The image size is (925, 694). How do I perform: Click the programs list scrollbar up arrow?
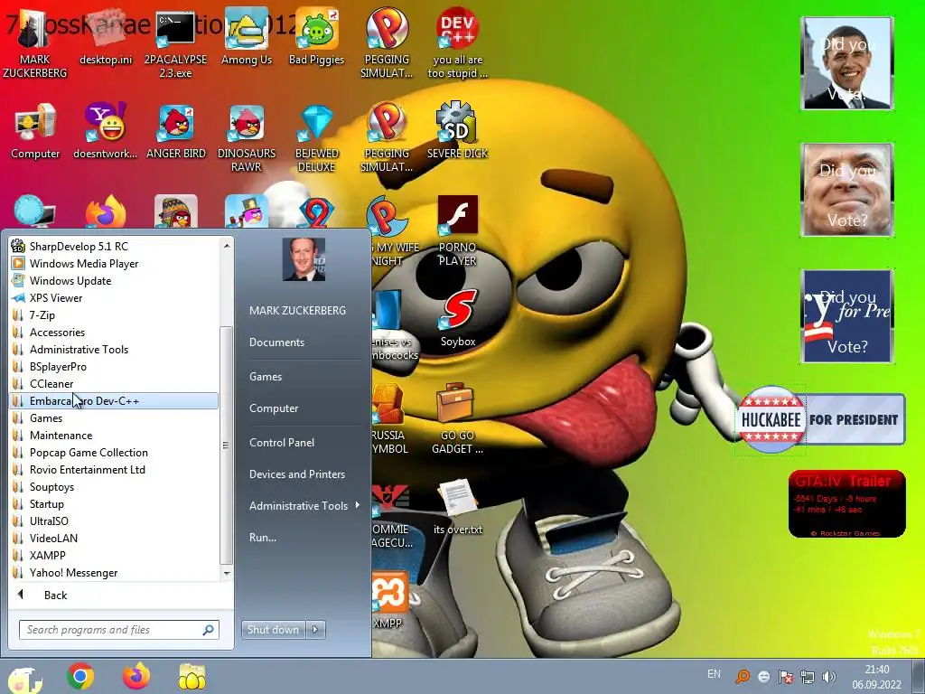(x=227, y=245)
